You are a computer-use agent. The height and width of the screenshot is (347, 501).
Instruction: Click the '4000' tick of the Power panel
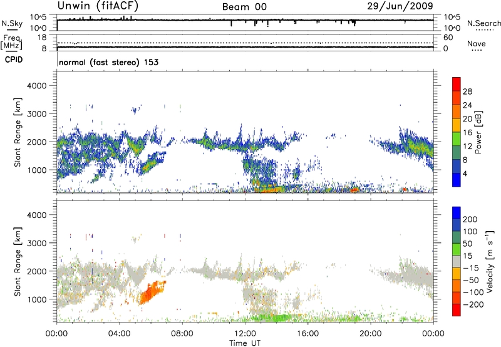[x=36, y=86]
